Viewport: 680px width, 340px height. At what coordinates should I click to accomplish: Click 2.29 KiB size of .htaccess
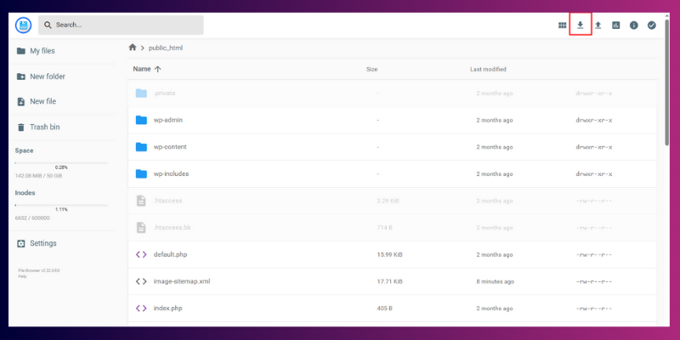pyautogui.click(x=388, y=201)
